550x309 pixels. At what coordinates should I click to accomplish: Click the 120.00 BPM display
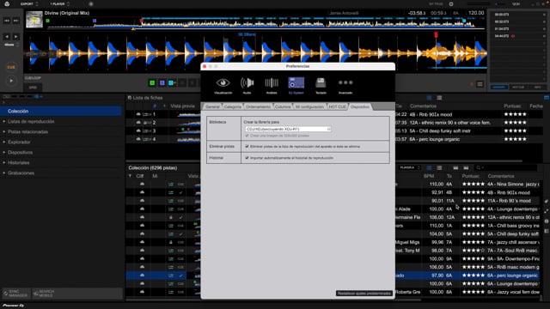(x=476, y=13)
